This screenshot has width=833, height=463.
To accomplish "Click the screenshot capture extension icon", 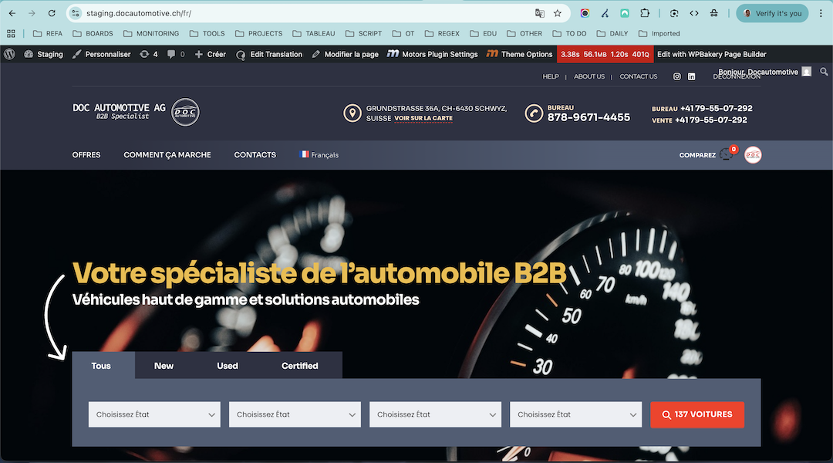I will (674, 13).
